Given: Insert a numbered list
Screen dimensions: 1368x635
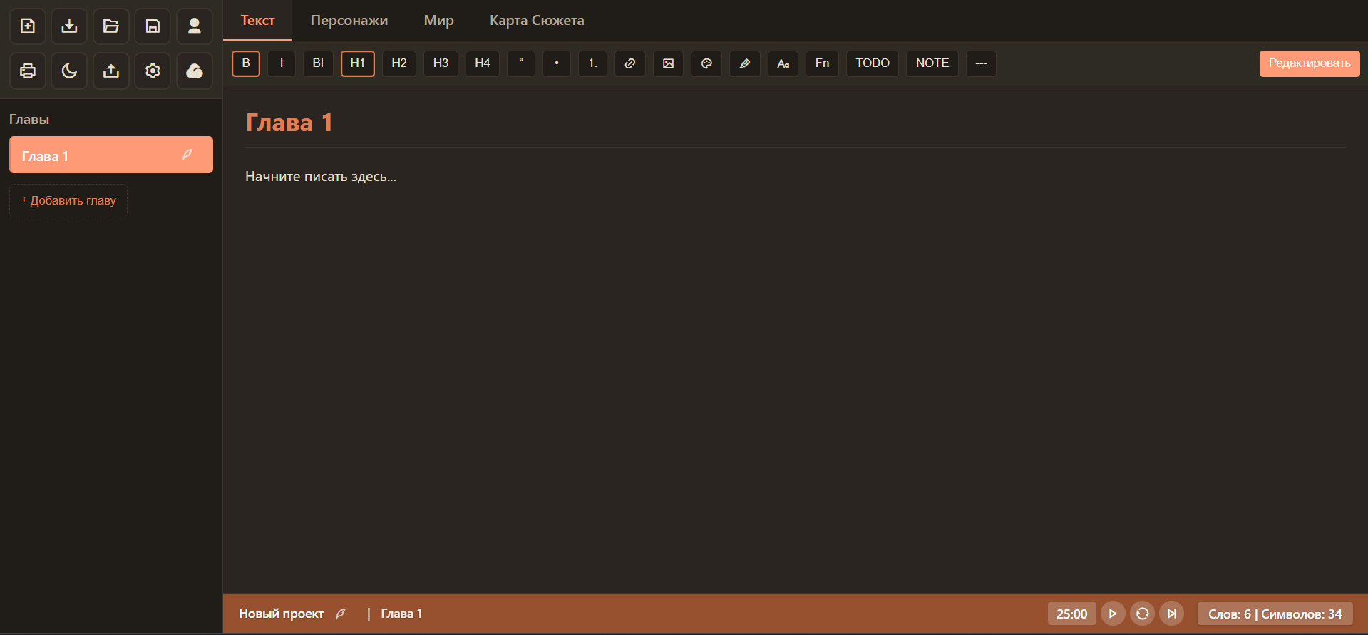Looking at the screenshot, I should point(592,63).
